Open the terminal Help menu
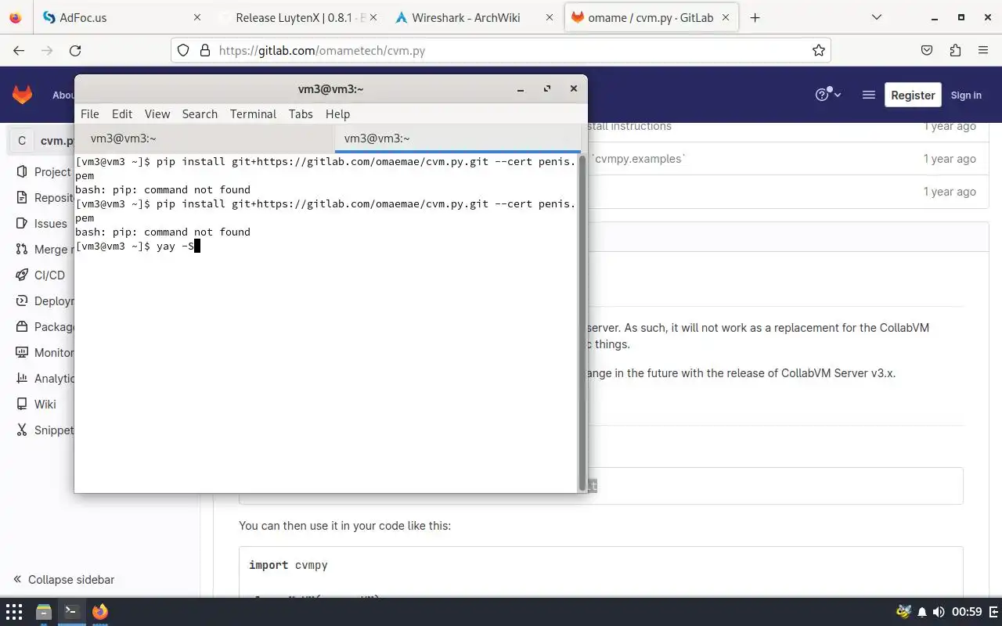Screen dimensions: 1002x626 click(337, 113)
